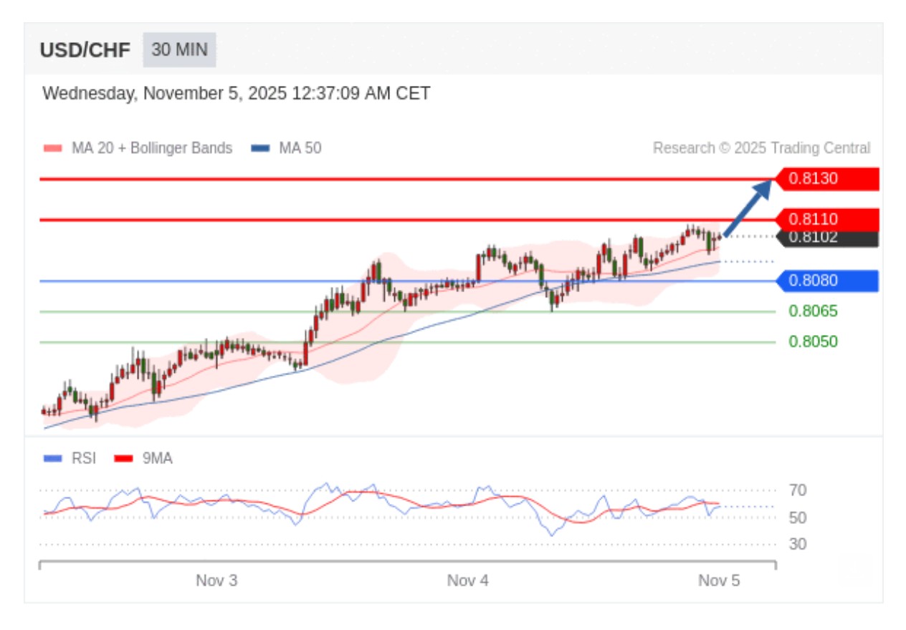Click the RSI 70 overbought level label
This screenshot has height=630, width=906.
[x=798, y=490]
